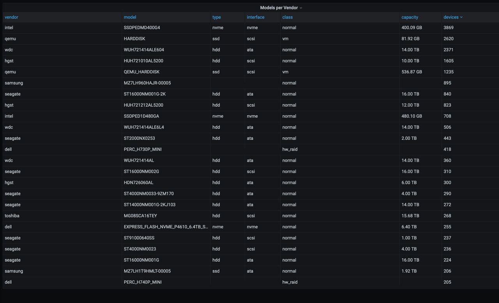Click devices value 895
Screen dimensions: 499x303
[447, 83]
